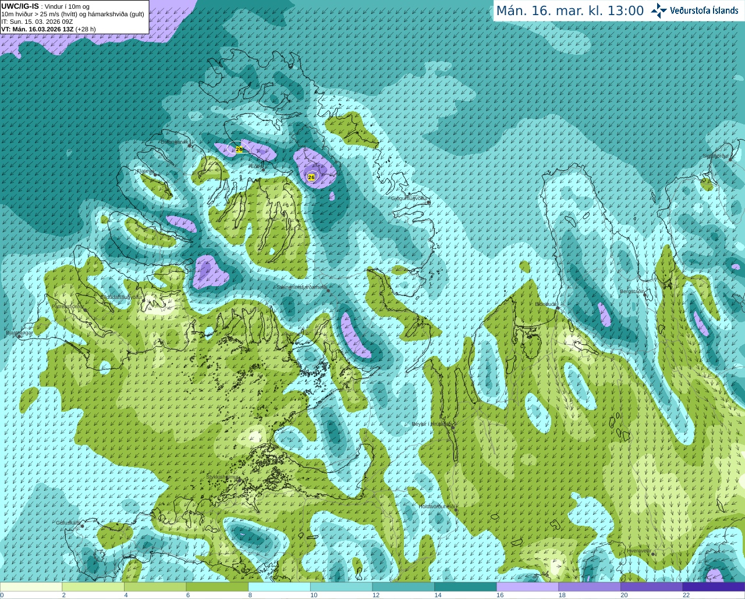Click the yellow 26 gust marker near Bolungarvík
The image size is (745, 599).
[x=239, y=149]
